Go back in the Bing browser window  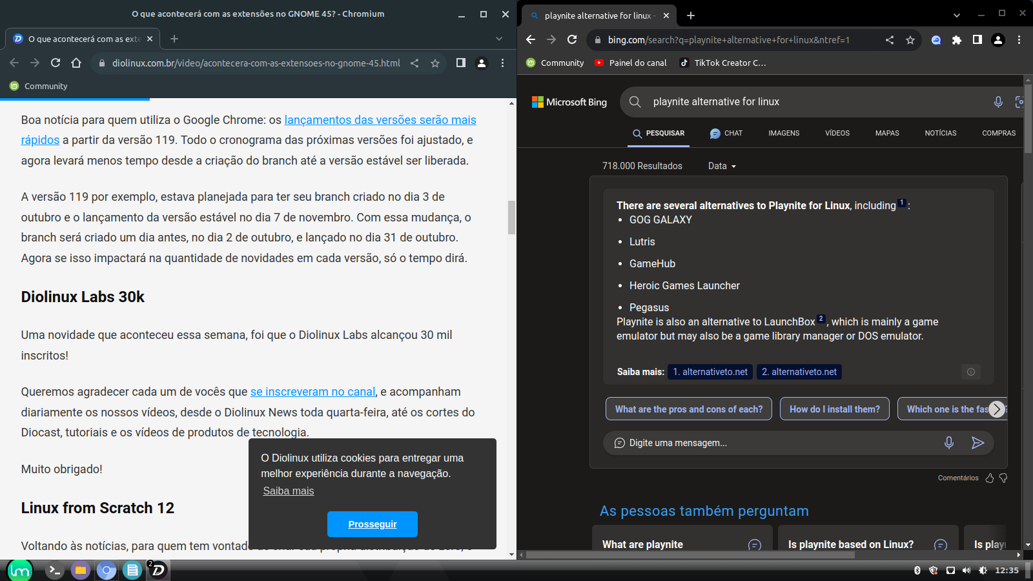point(531,40)
